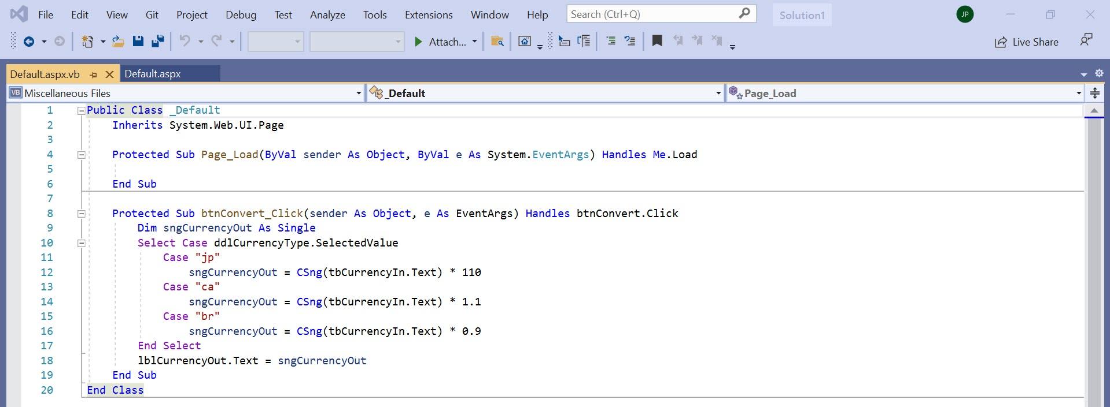Viewport: 1110px width, 407px height.
Task: Open the tab list overflow dropdown
Action: point(1083,74)
